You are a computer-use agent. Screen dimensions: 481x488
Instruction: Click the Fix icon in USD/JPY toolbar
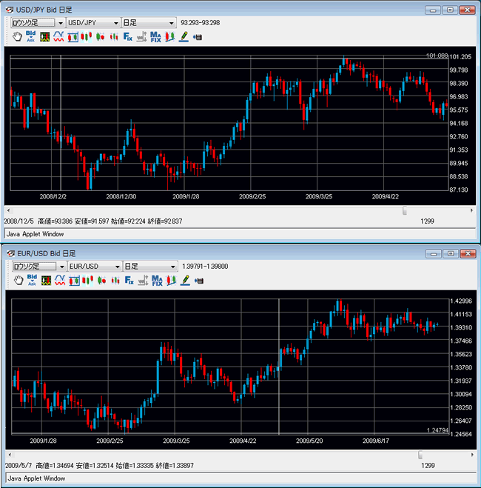point(128,37)
